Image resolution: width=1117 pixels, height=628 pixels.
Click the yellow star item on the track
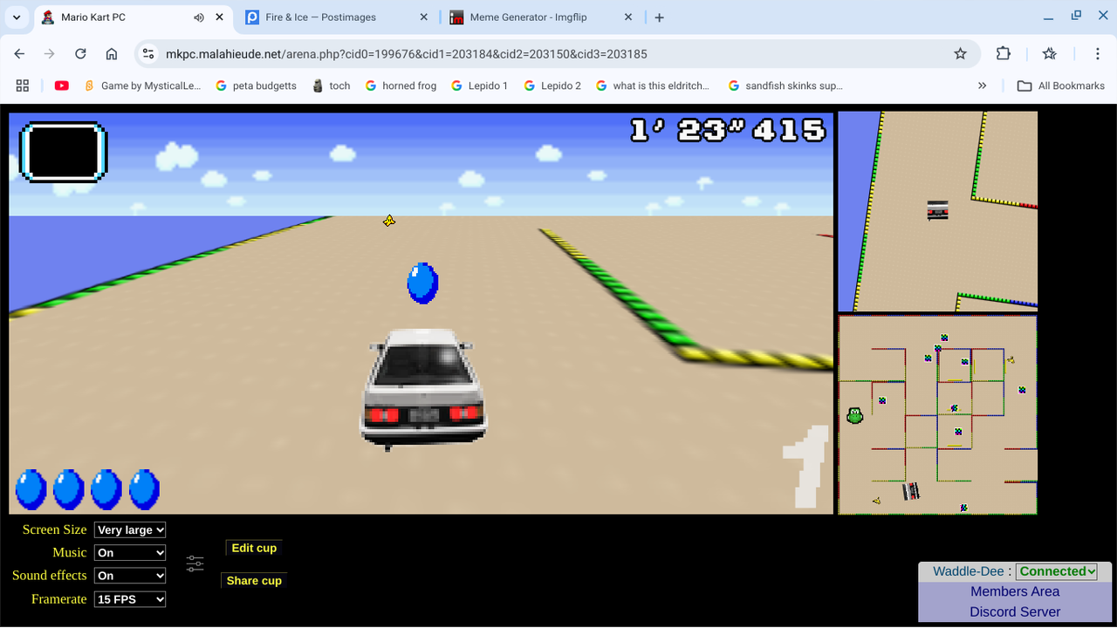point(389,221)
